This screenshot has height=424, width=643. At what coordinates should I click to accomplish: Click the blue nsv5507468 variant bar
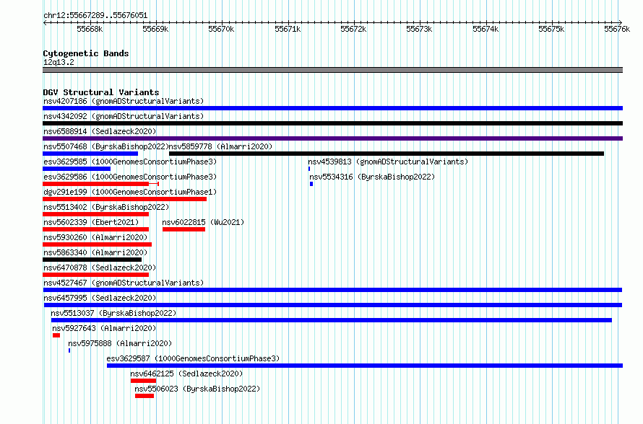pos(90,154)
